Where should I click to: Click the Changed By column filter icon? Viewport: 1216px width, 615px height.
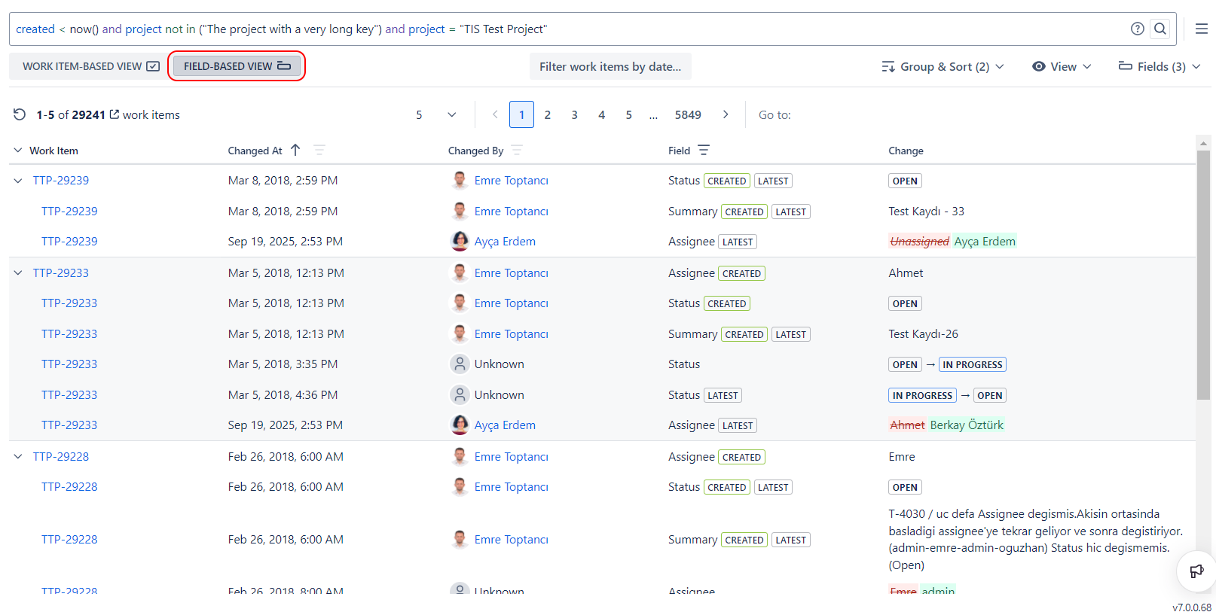pyautogui.click(x=517, y=151)
